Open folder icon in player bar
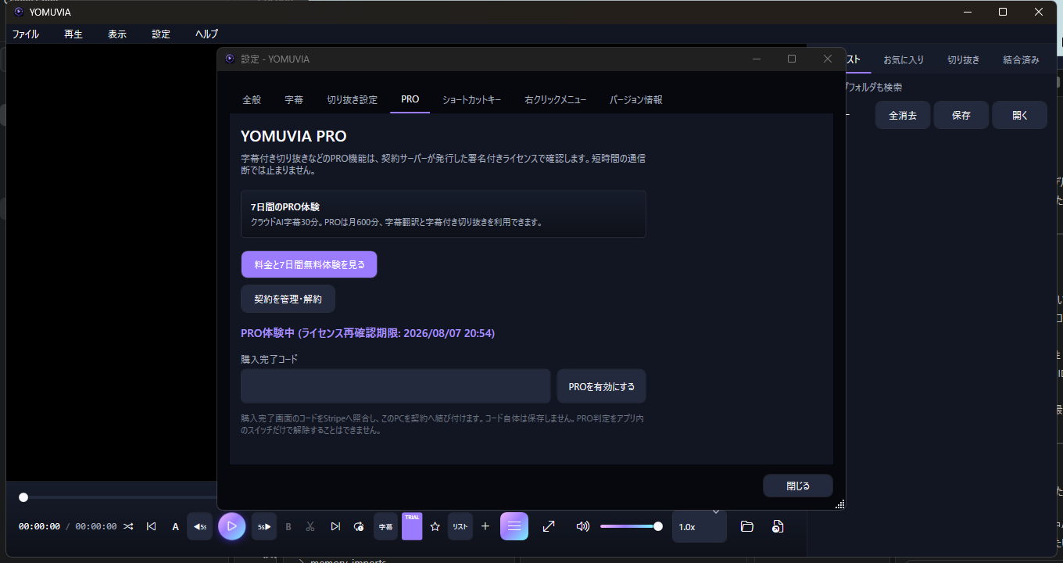The width and height of the screenshot is (1063, 563). (x=746, y=526)
